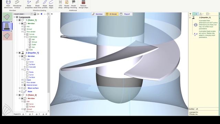Expand tree to level 3
The image size is (220, 124).
click(x=38, y=114)
